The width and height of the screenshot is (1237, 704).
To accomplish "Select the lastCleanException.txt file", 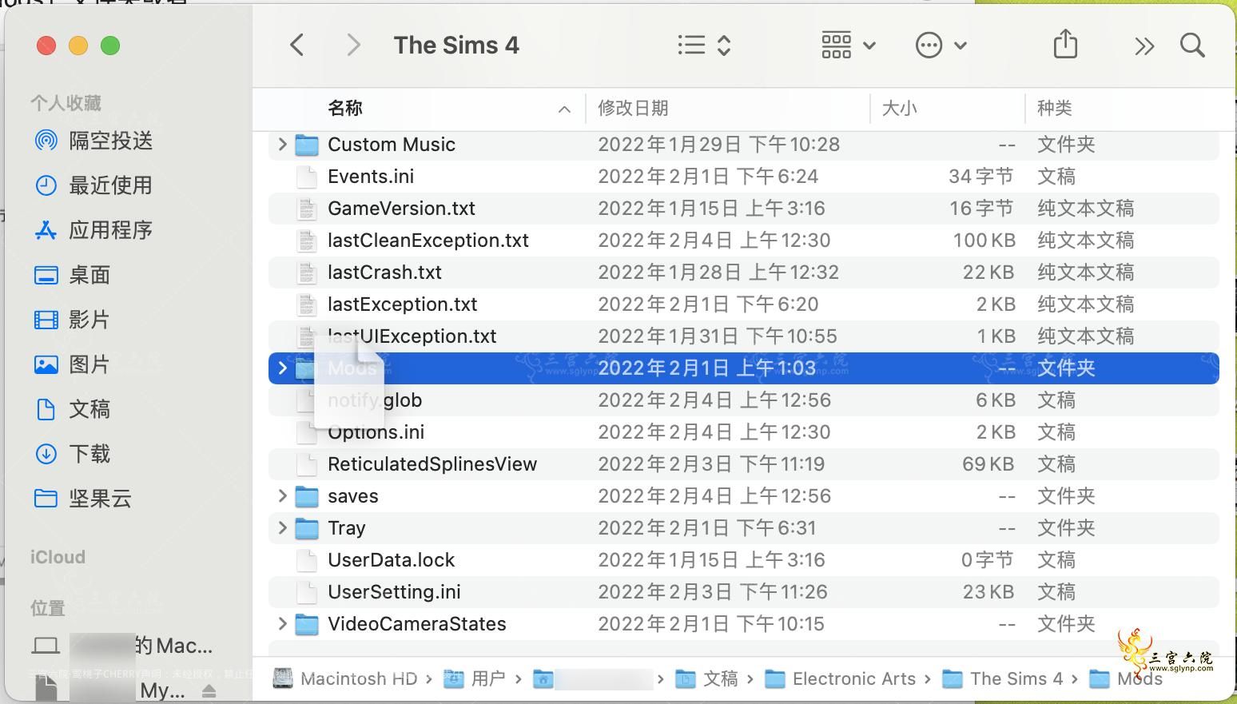I will [428, 241].
